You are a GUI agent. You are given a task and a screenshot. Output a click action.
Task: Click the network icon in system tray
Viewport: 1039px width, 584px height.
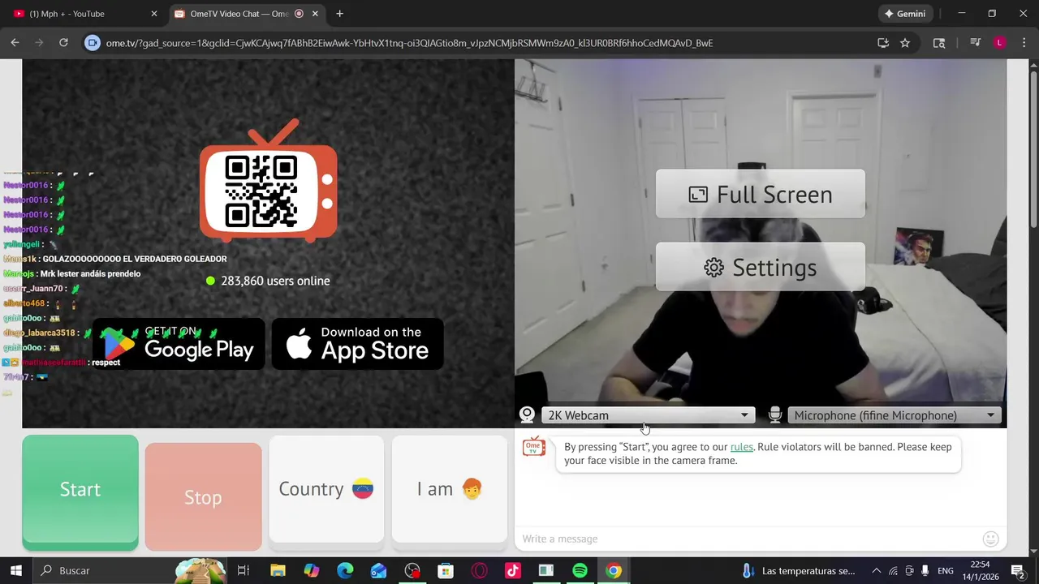click(893, 570)
